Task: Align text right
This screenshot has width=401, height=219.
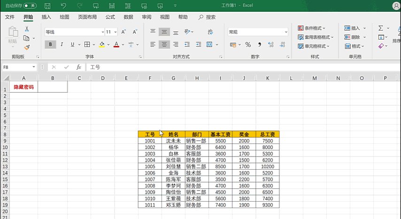Action: tap(176, 45)
